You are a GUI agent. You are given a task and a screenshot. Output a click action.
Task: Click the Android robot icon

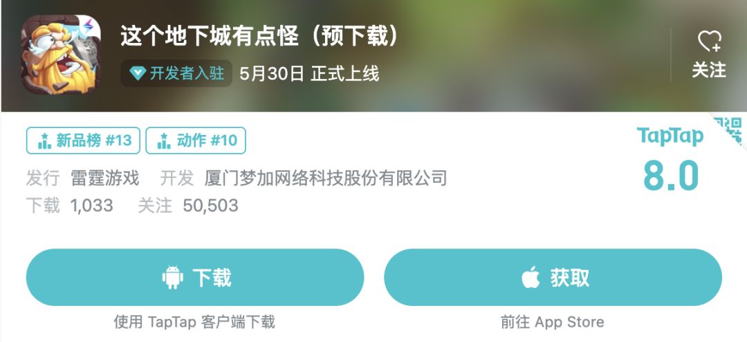[172, 277]
